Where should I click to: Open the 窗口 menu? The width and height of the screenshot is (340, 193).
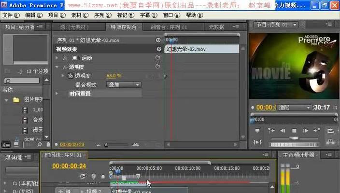[171, 15]
